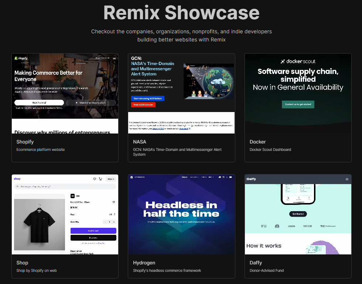Screen dimensions: 362x284
Task: Click the Fortune logo in Daffy preview
Action: coord(307,226)
